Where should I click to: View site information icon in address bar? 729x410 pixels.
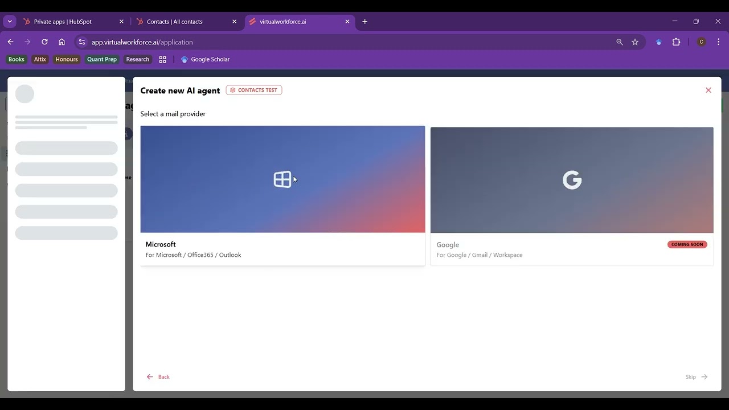82,42
